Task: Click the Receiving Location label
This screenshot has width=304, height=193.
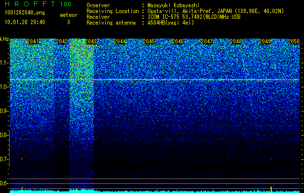Action: [x=113, y=11]
